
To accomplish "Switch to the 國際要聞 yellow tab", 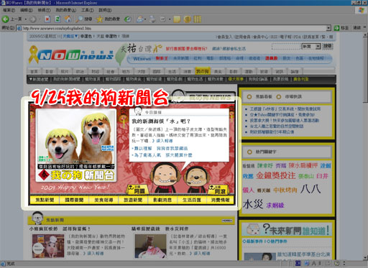I will [74, 200].
